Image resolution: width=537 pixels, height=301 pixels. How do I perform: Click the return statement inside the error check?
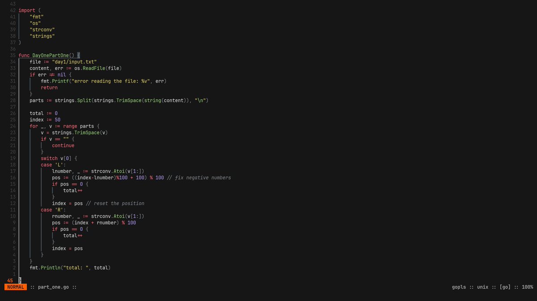pos(49,87)
